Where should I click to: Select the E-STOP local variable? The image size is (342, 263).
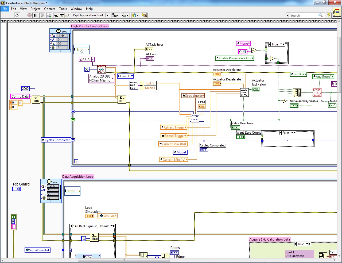pos(298,74)
